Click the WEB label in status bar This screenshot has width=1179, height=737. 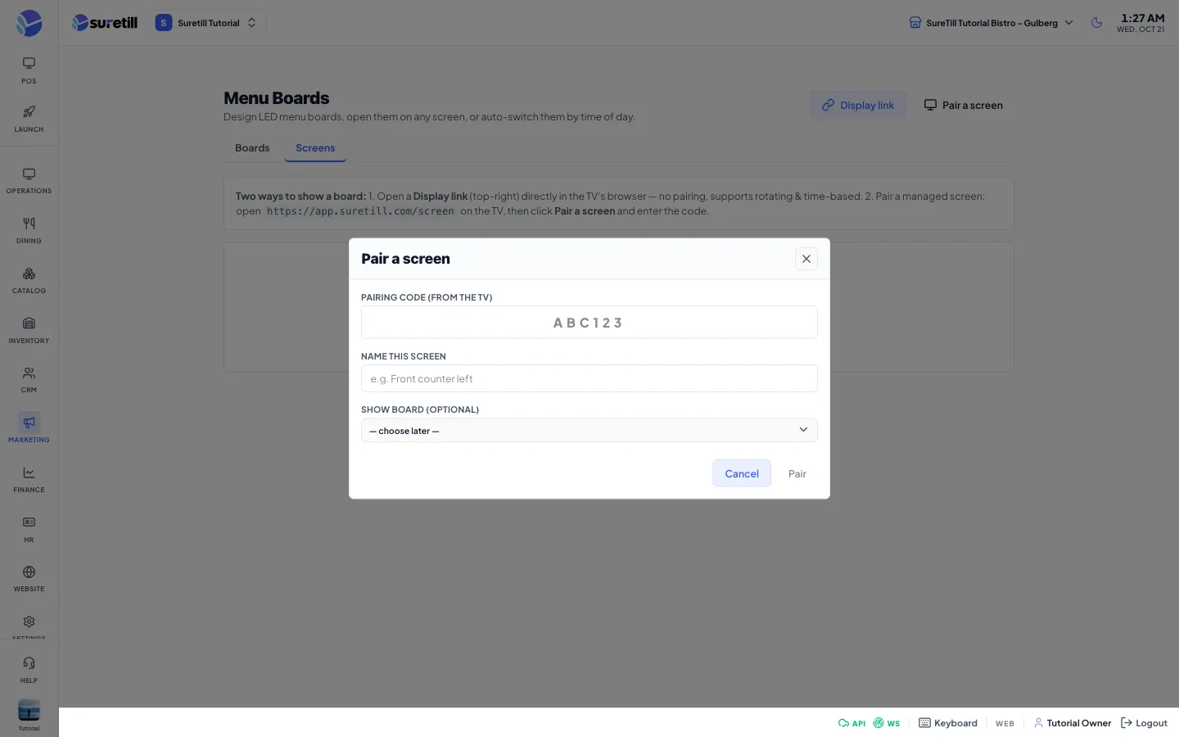[1005, 723]
